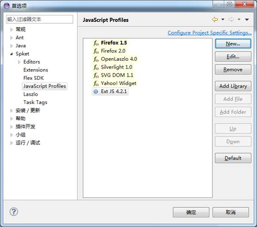Viewport: 257px width, 227px height.
Task: Confirm with the 确定 button
Action: 191,212
